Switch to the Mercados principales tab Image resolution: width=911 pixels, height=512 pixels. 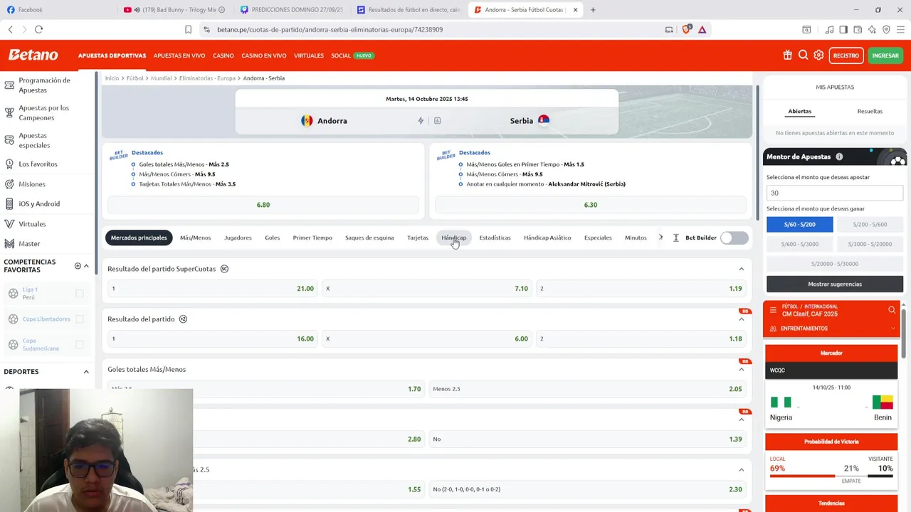(x=139, y=238)
